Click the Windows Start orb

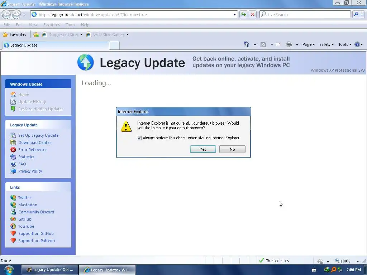point(9,270)
